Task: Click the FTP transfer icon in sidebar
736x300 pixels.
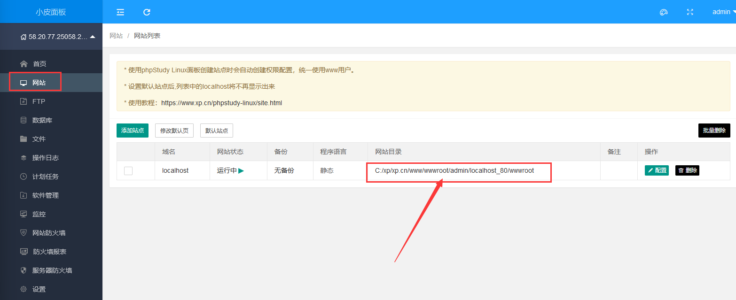Action: click(23, 101)
